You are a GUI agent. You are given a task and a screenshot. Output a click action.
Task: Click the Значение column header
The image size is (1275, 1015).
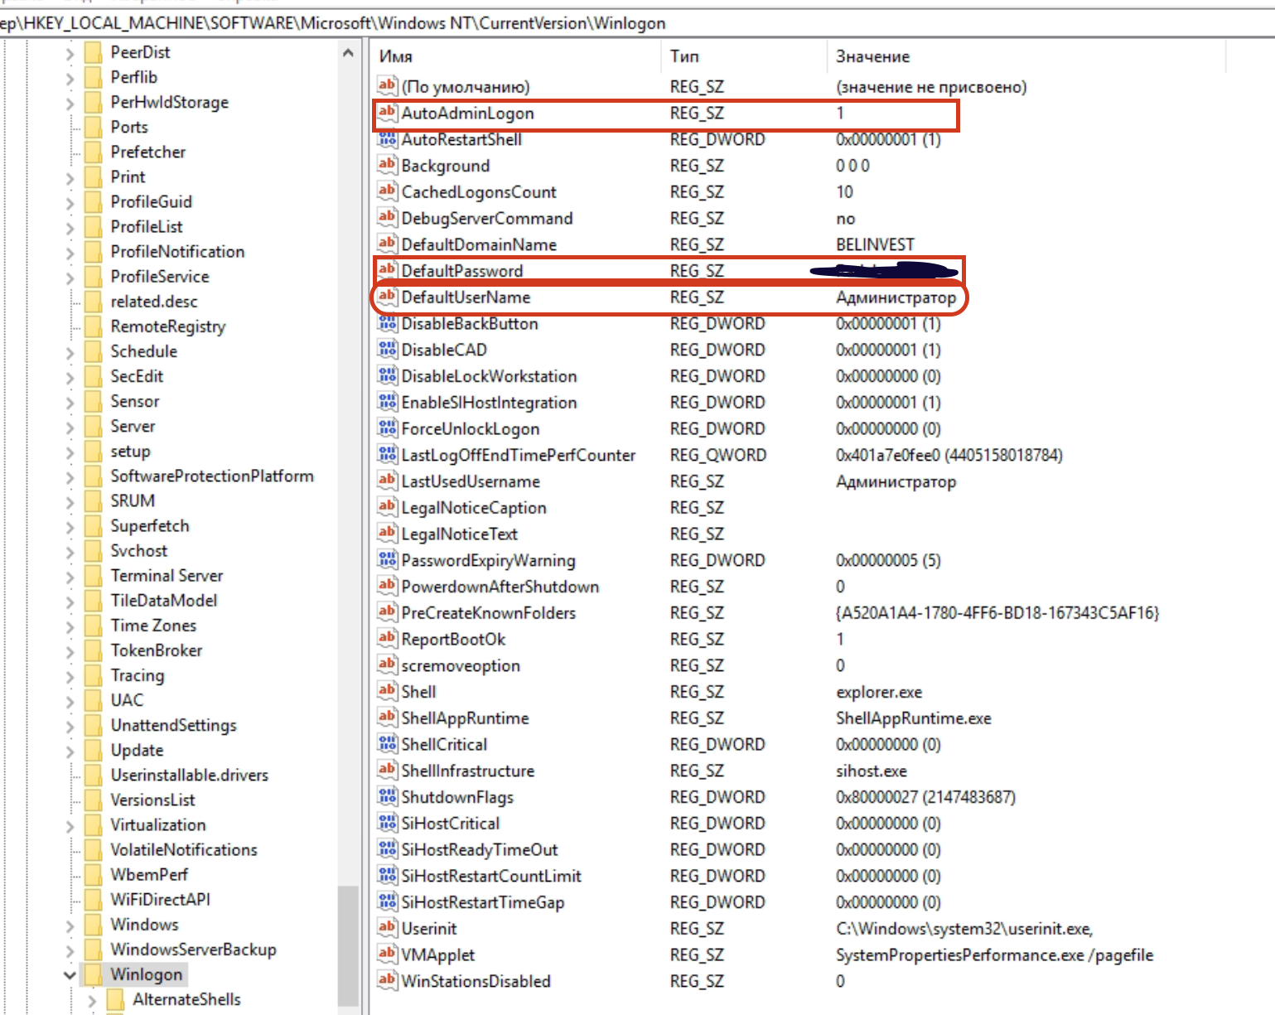[x=872, y=56]
